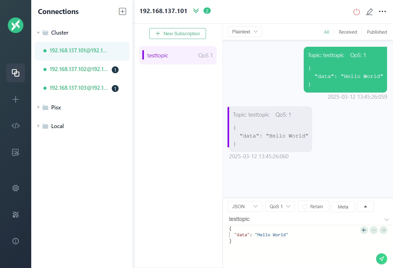Click the Meta button
The image size is (393, 268).
tap(343, 207)
